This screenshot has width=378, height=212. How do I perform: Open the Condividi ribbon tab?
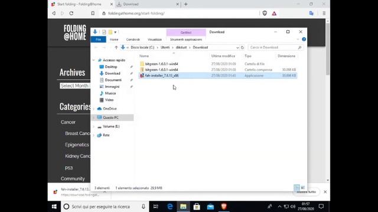tap(133, 39)
